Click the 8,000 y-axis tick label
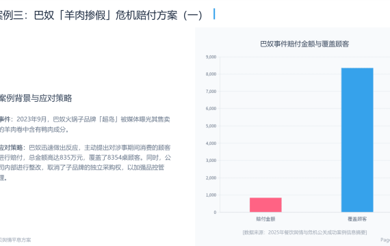This screenshot has height=246, width=390. (x=211, y=74)
